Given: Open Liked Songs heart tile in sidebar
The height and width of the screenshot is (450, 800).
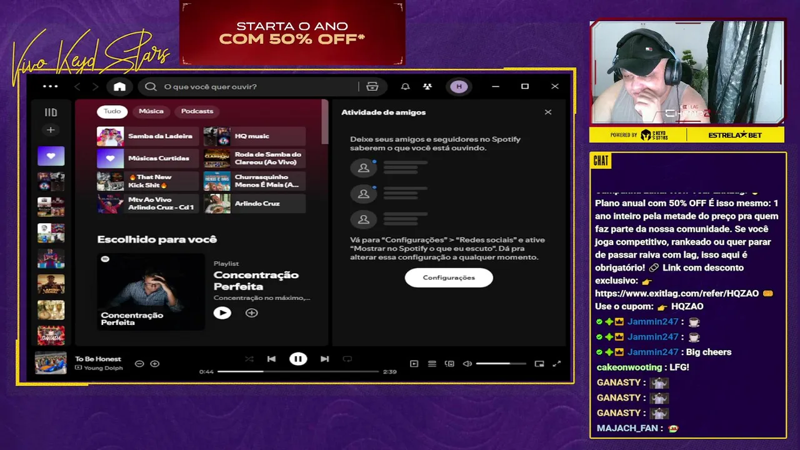Looking at the screenshot, I should pos(51,156).
